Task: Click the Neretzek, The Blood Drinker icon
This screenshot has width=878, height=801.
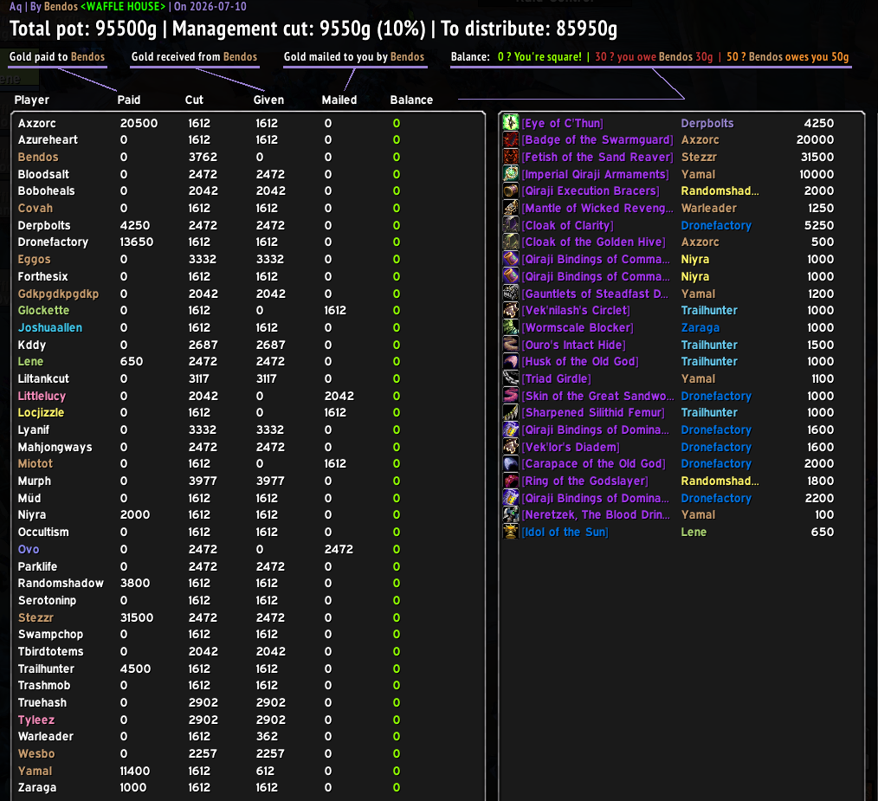Action: click(511, 514)
